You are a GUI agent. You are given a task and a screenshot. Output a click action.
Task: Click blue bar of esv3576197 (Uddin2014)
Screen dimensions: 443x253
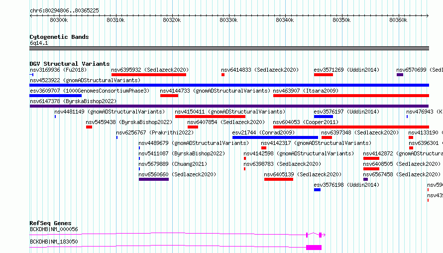click(323, 117)
